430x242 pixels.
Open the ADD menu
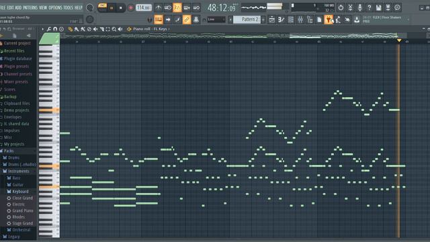tap(18, 7)
